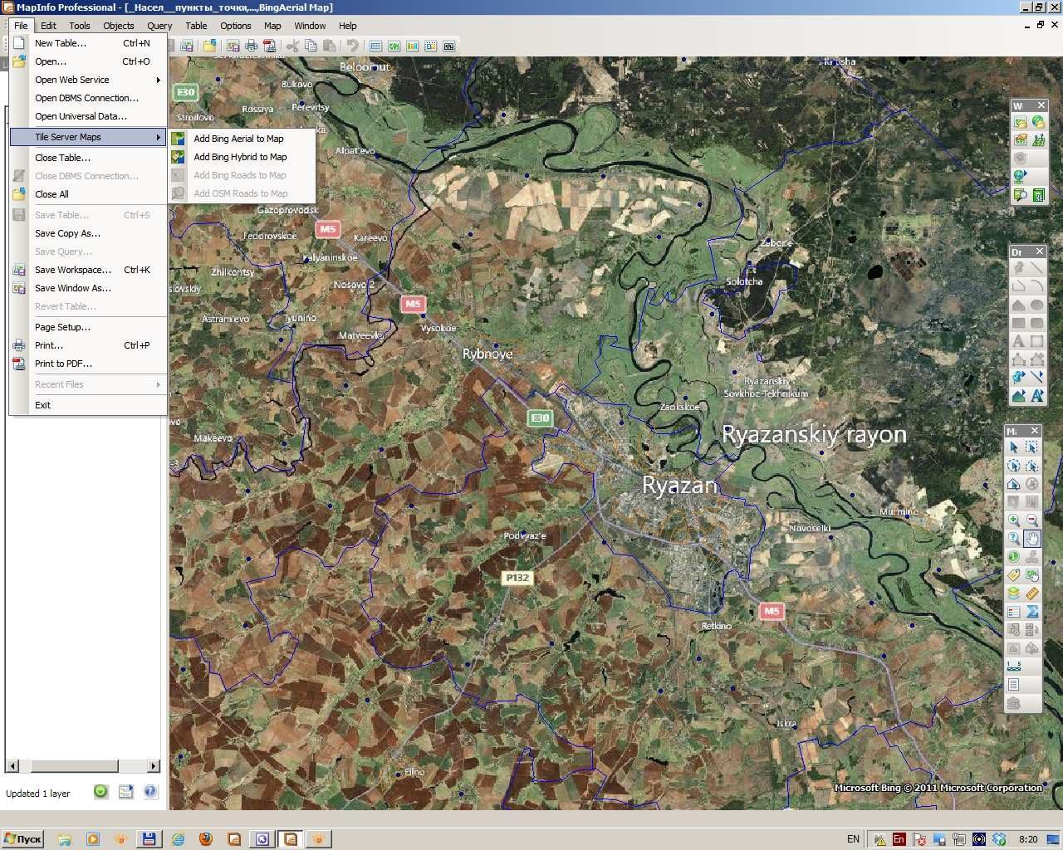Viewport: 1063px width, 850px height.
Task: Click the green refresh icon in status panel
Action: coord(100,792)
